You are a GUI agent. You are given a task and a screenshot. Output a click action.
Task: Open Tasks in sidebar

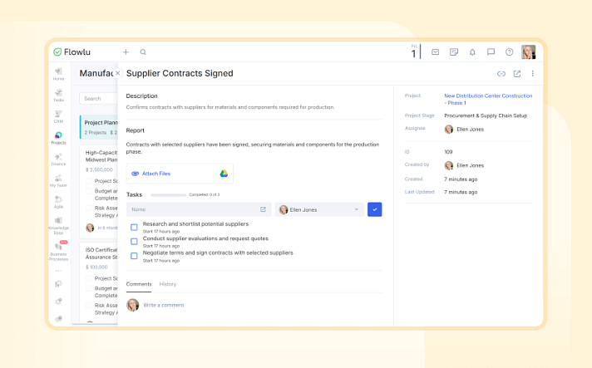[58, 96]
